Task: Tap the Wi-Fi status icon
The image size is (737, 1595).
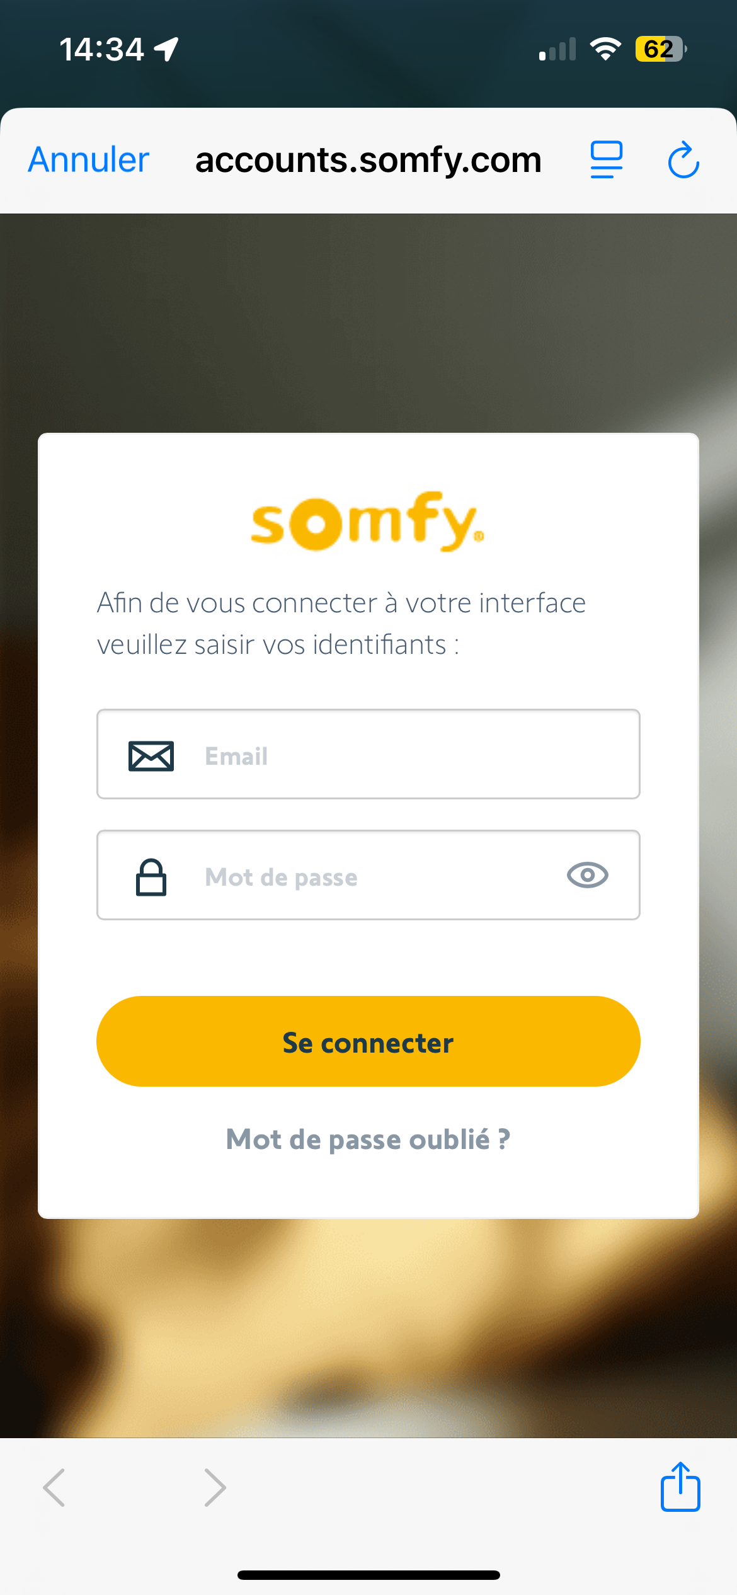Action: [x=605, y=49]
